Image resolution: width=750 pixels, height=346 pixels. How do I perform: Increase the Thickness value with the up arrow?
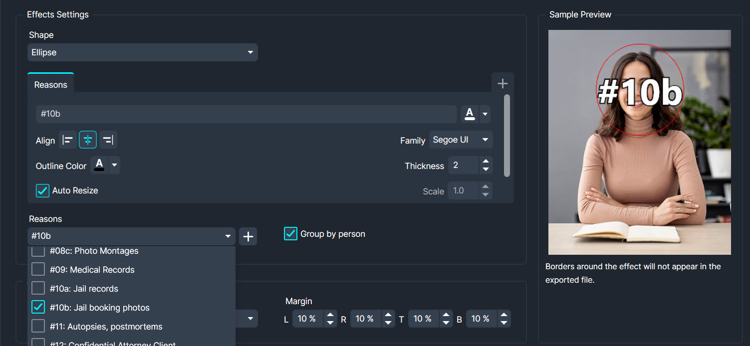pos(486,162)
